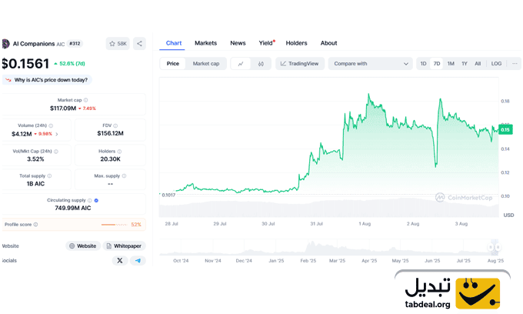Viewport: 523px width, 314px height.
Task: Click the $156.12M FDV value
Action: 111,133
